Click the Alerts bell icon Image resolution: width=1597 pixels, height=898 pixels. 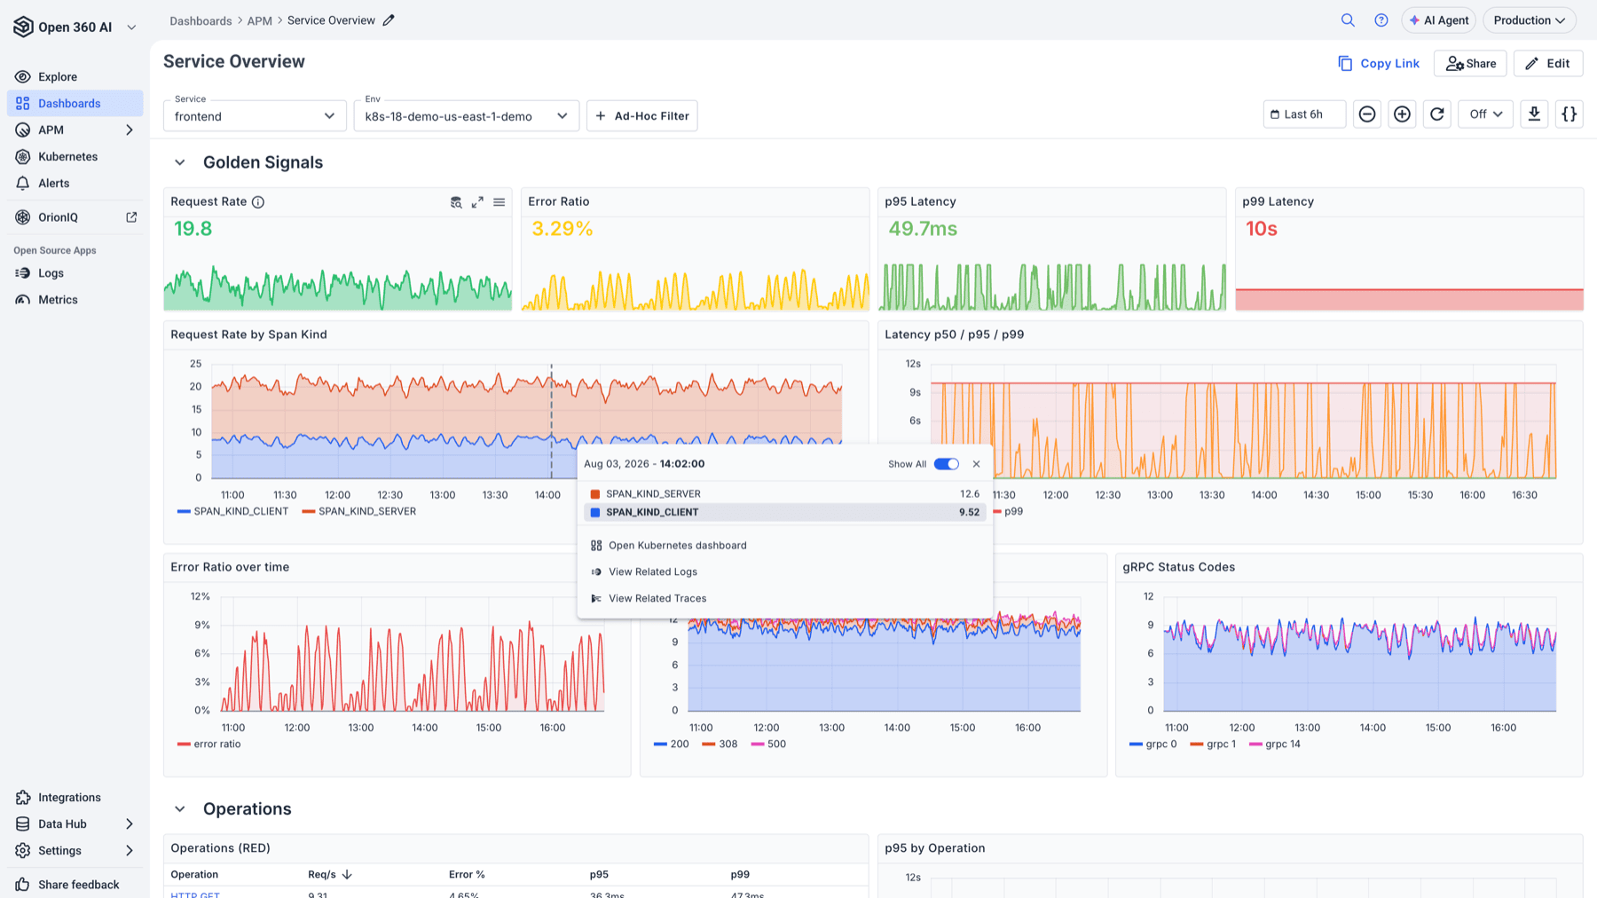(23, 184)
